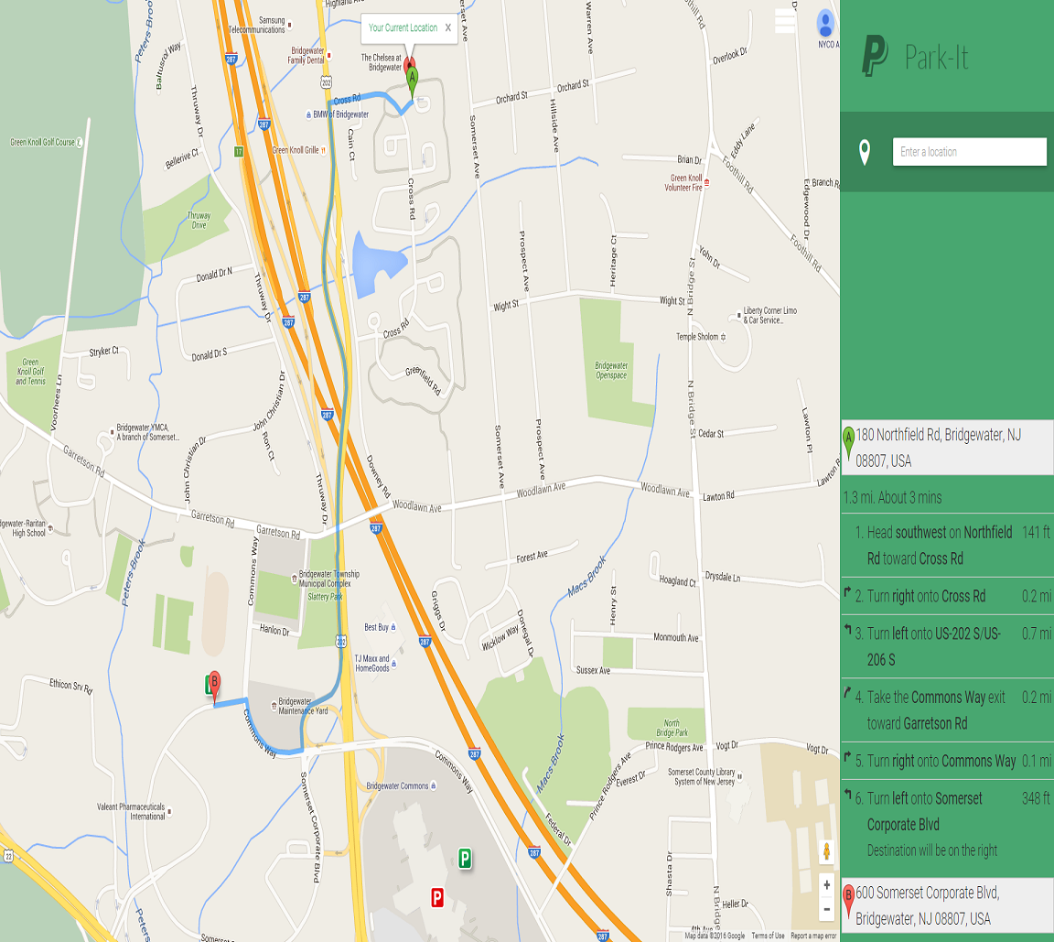Open the Terms of Use link

[x=768, y=936]
